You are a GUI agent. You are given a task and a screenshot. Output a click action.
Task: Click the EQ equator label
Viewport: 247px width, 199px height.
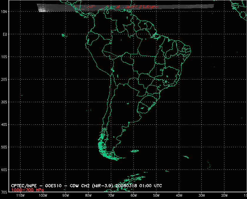click(x=5, y=34)
